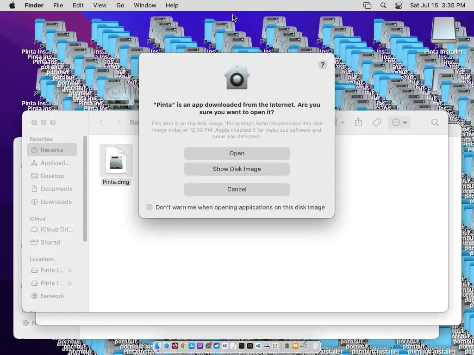Open Control Center in the menu bar
The width and height of the screenshot is (474, 355).
pos(399,6)
